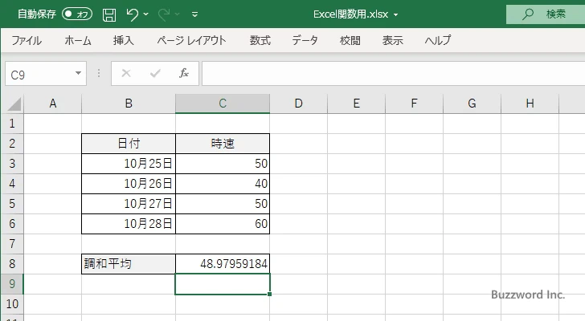Click the Save floppy disk icon
Screen dimensions: 585x321
coord(109,14)
